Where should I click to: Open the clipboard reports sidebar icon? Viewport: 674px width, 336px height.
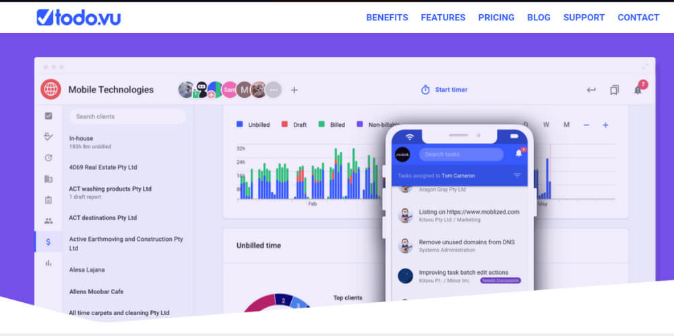[x=49, y=200]
